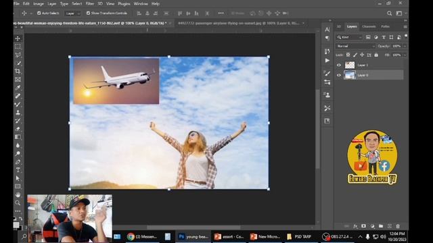Select the Horizontal Type tool
The height and width of the screenshot is (243, 433).
[18, 170]
